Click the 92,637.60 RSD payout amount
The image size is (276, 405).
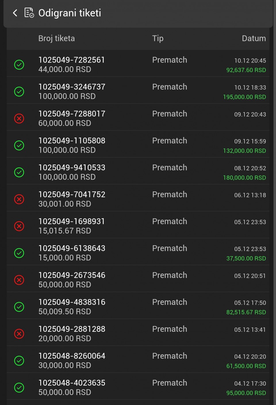[246, 70]
